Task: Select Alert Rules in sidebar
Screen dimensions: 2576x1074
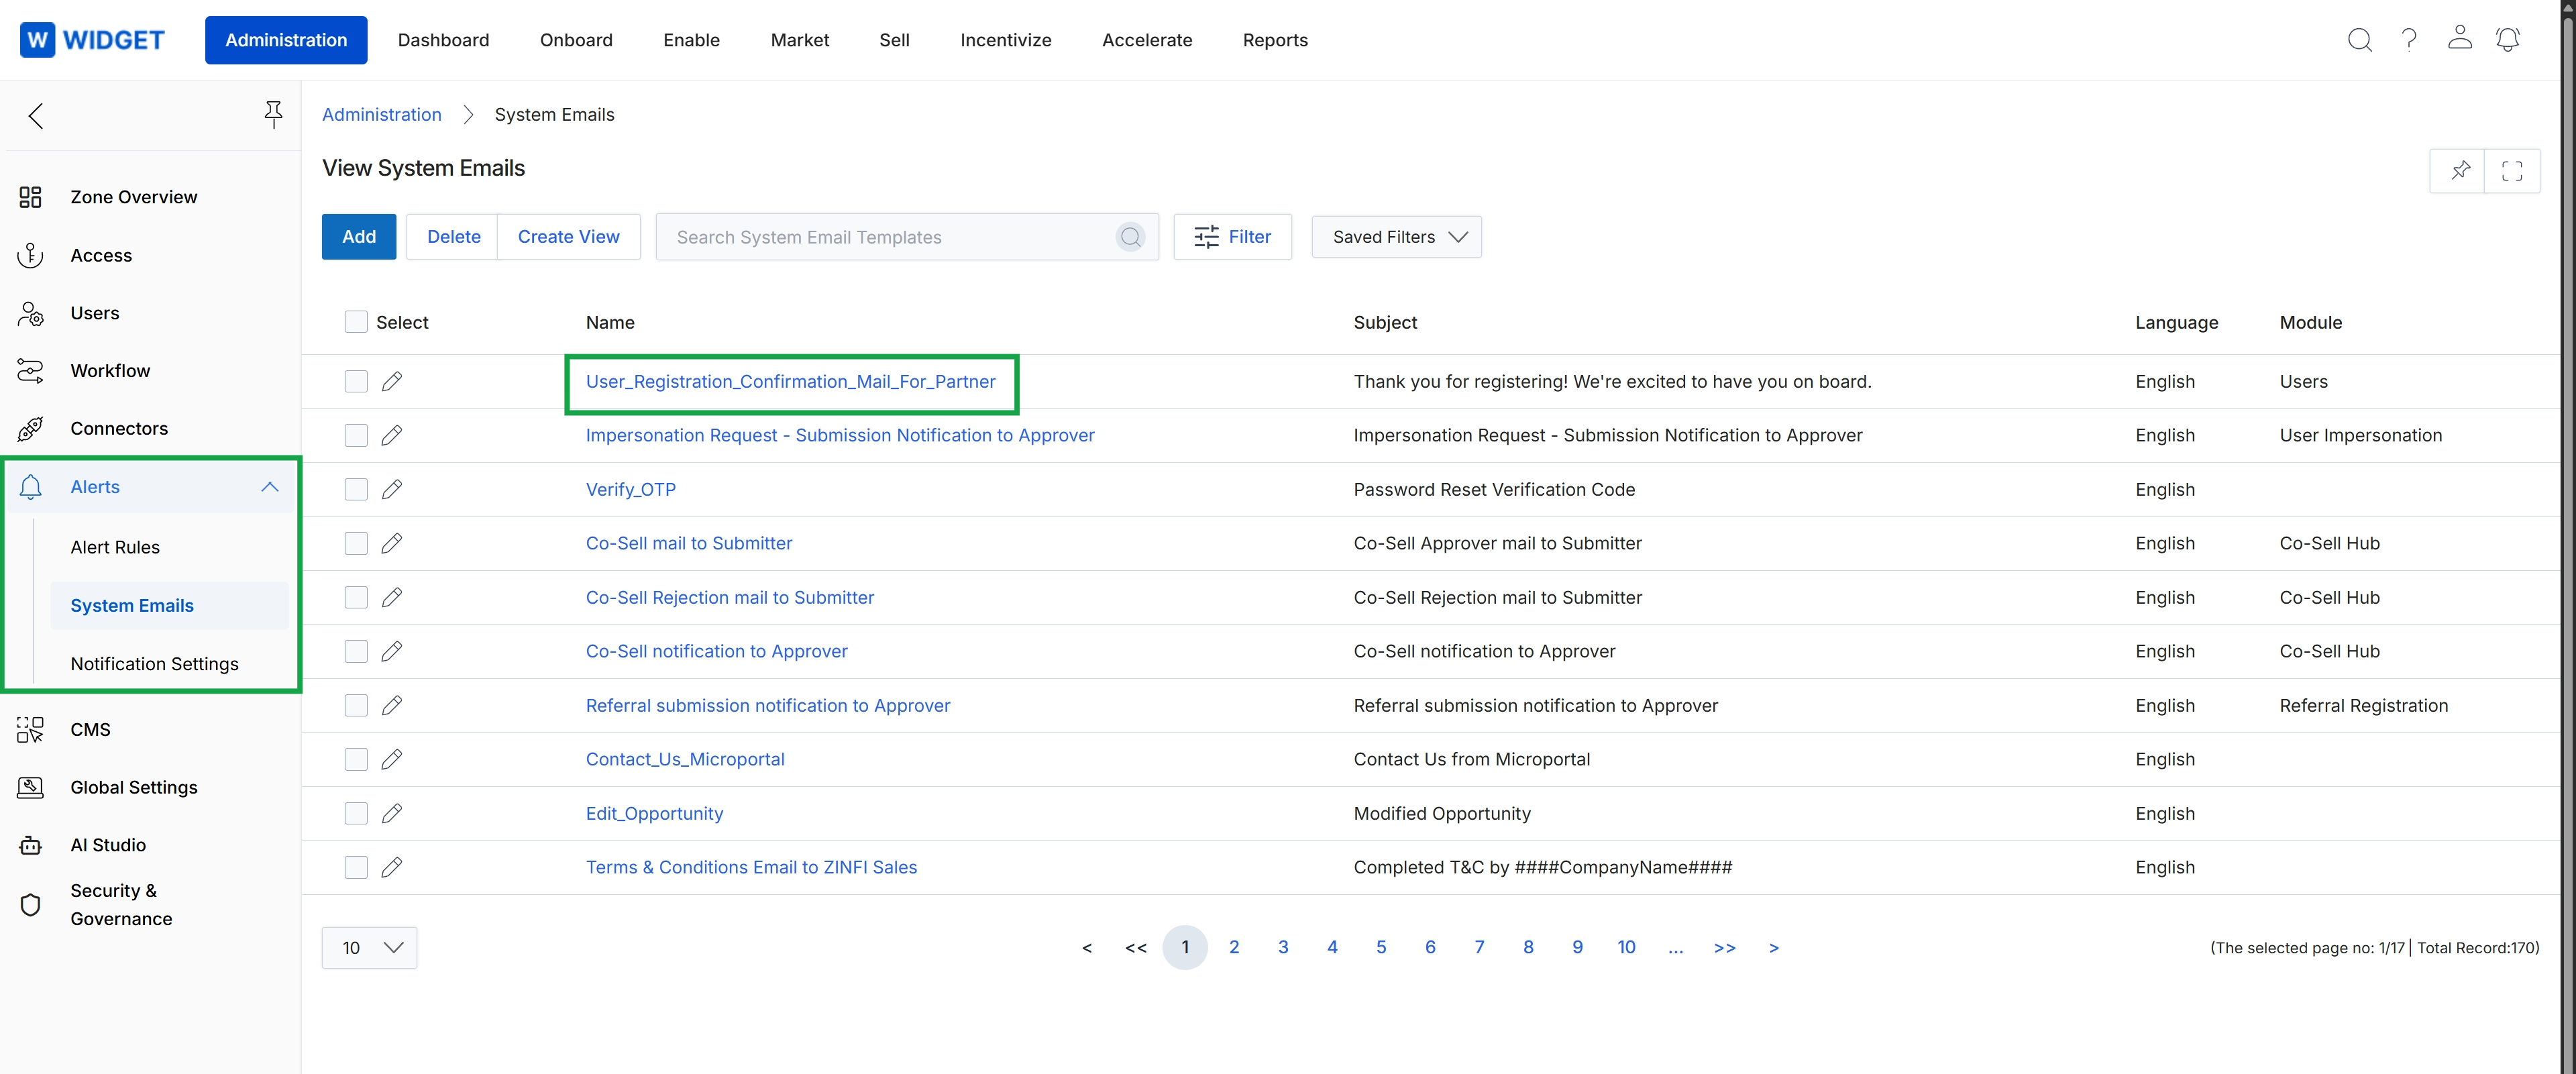Action: click(x=115, y=547)
